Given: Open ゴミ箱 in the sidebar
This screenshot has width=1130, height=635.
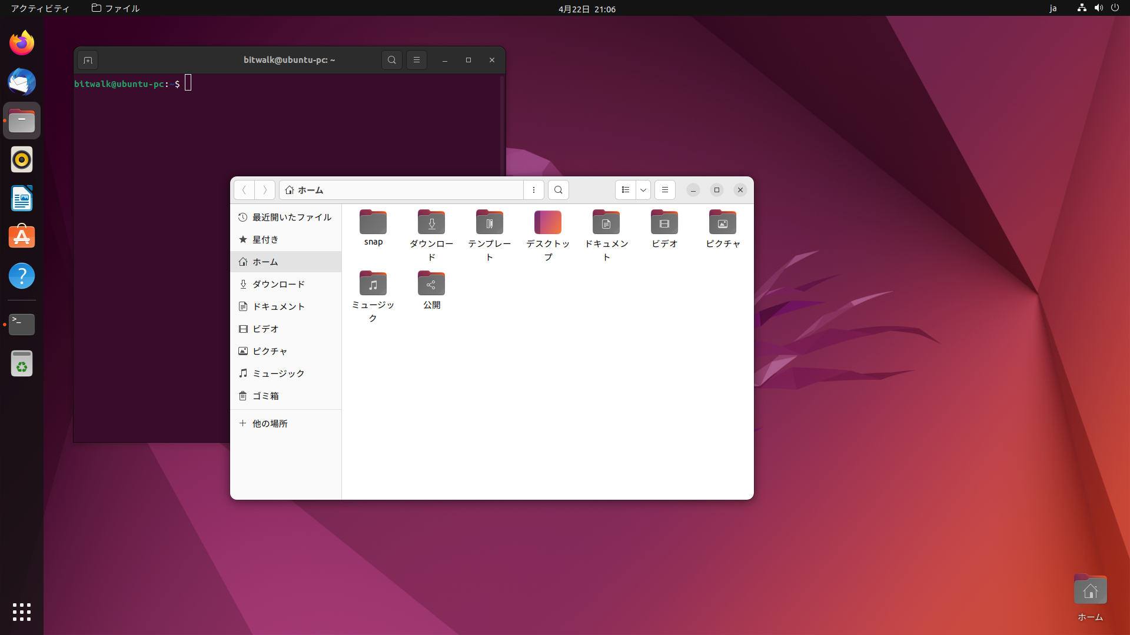Looking at the screenshot, I should click(266, 396).
